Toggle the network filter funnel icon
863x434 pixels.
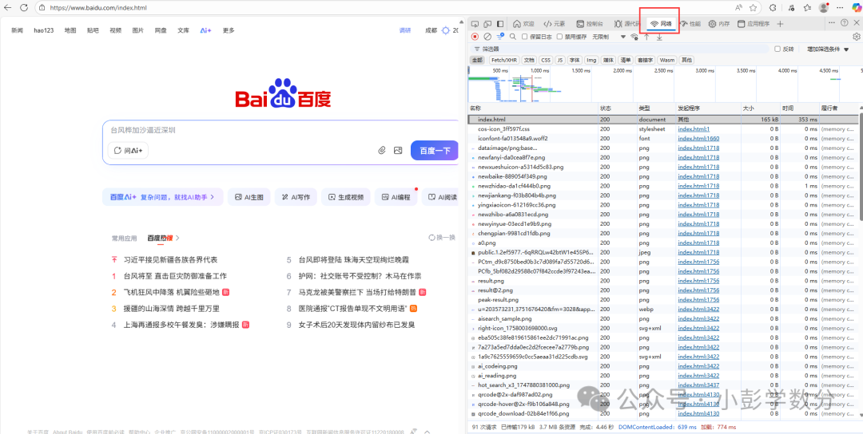click(500, 37)
